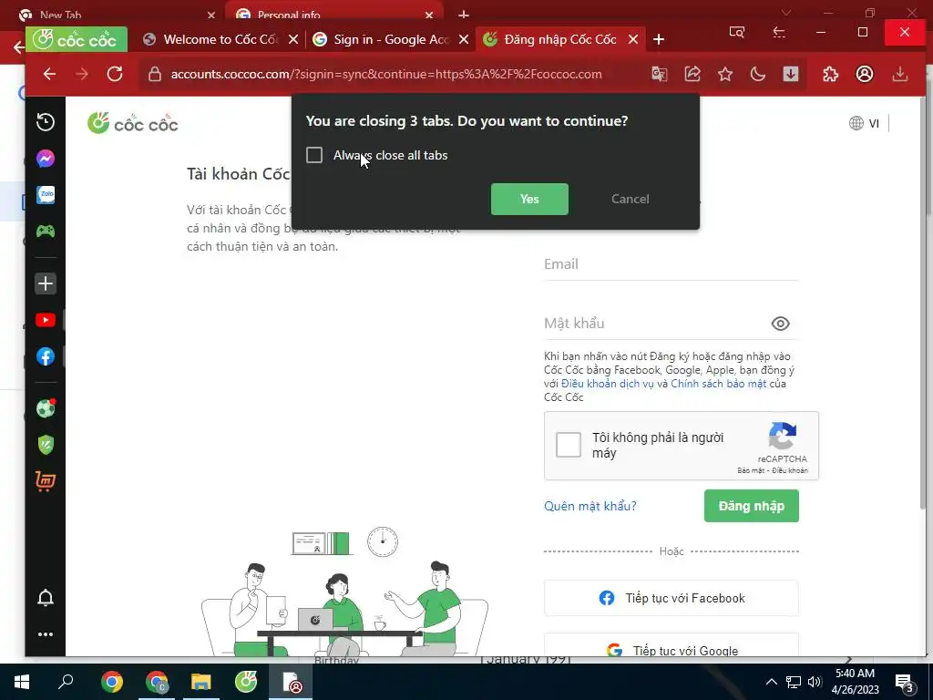Open Windows taskbar search
The height and width of the screenshot is (700, 933).
coord(66,682)
